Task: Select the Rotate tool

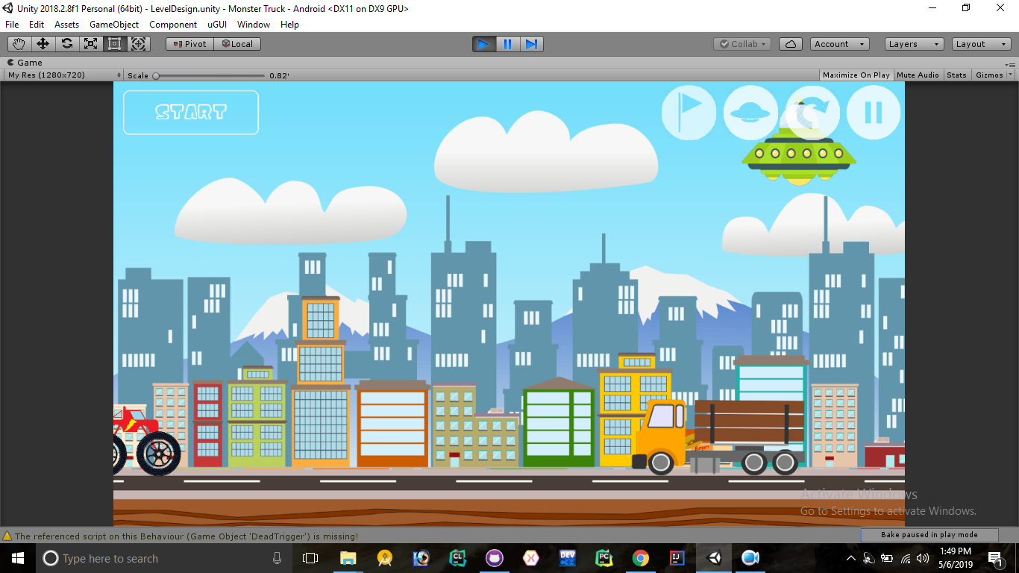Action: pyautogui.click(x=66, y=43)
